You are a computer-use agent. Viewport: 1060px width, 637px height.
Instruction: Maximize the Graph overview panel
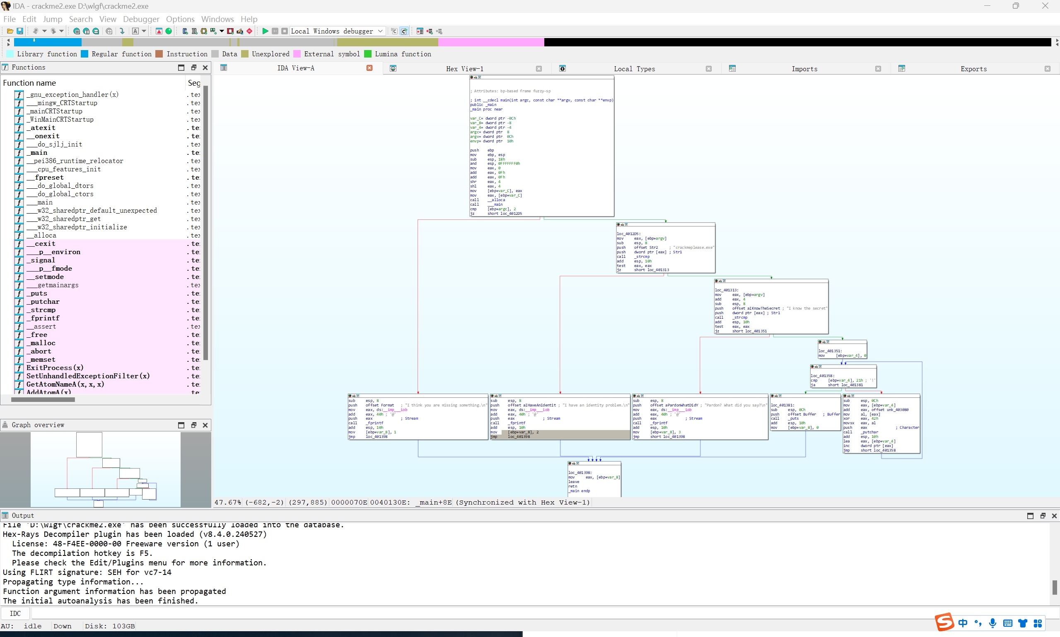pyautogui.click(x=181, y=425)
